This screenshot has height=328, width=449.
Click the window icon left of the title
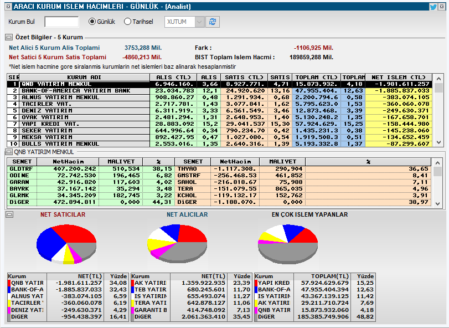point(8,6)
